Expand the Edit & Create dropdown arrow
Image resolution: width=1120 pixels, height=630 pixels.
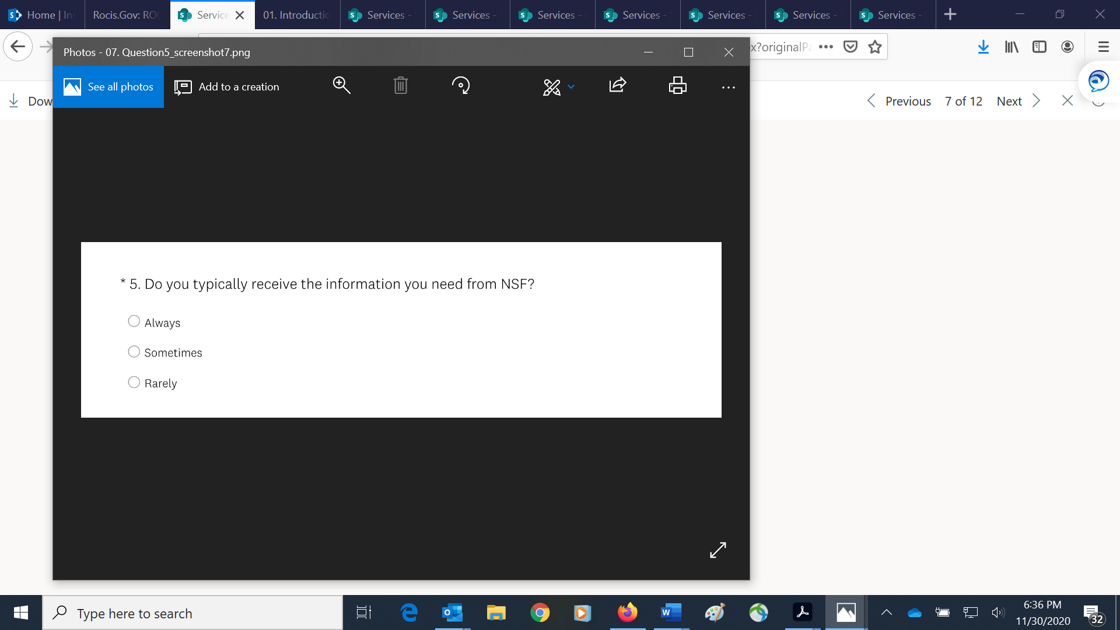(x=571, y=87)
